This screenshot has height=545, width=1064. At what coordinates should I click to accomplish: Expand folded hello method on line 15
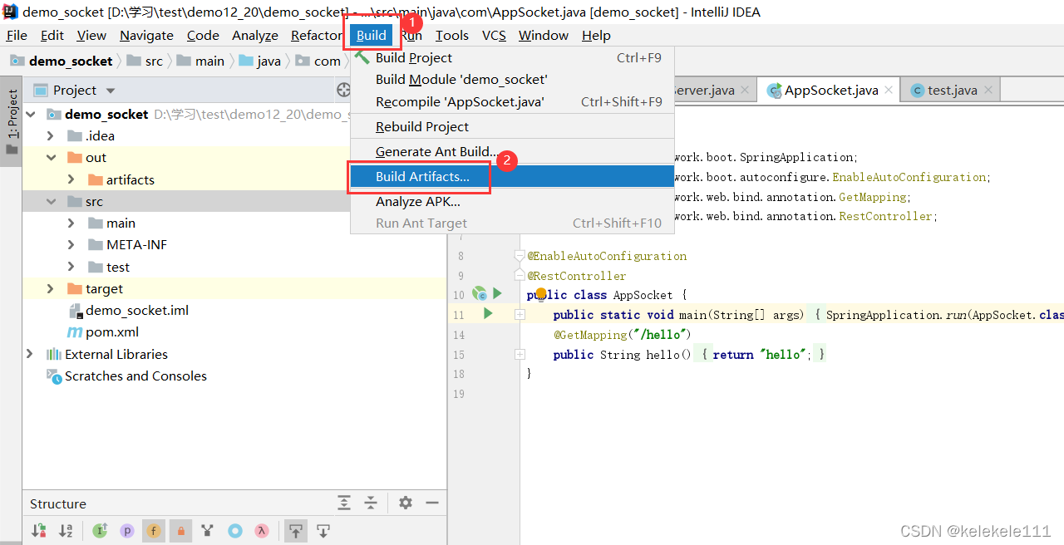[520, 354]
